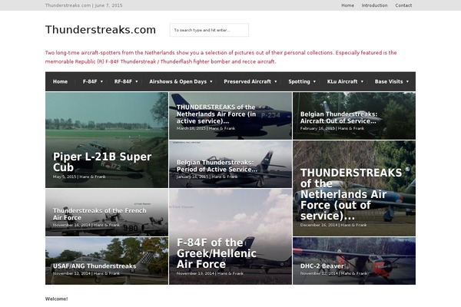Click the Welcome! heading text
The height and width of the screenshot is (307, 461).
coord(56,299)
